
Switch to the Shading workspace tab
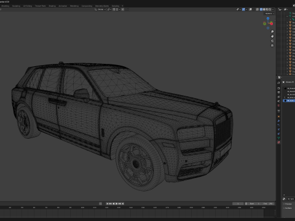(52, 6)
